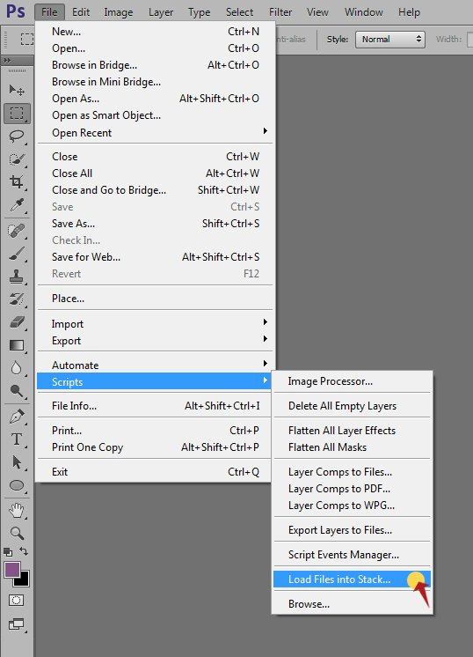Image resolution: width=473 pixels, height=657 pixels.
Task: Choose Export Layers to Files
Action: tap(352, 530)
